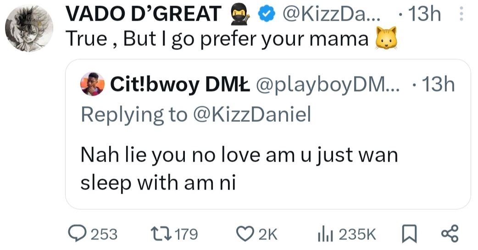This screenshot has height=250, width=478.
Task: Open VADO D'GREAT's profile picture
Action: coord(29,29)
